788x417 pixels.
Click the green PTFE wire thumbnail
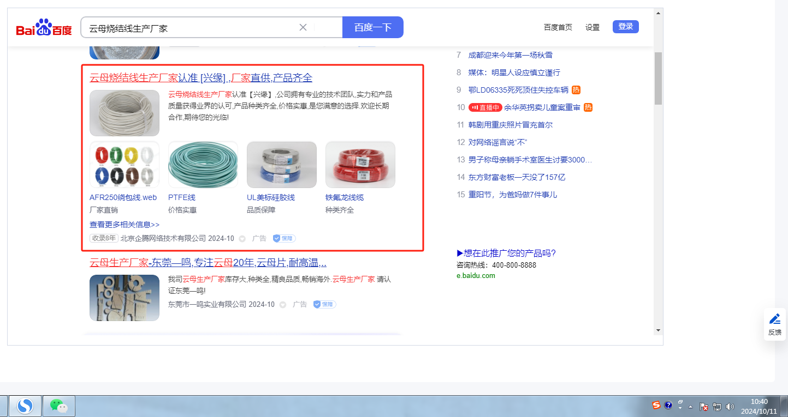point(203,165)
